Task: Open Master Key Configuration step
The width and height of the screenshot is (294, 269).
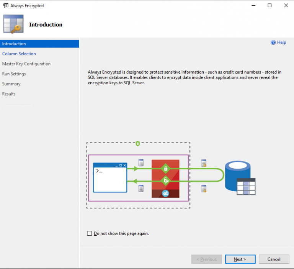Action: coord(26,64)
